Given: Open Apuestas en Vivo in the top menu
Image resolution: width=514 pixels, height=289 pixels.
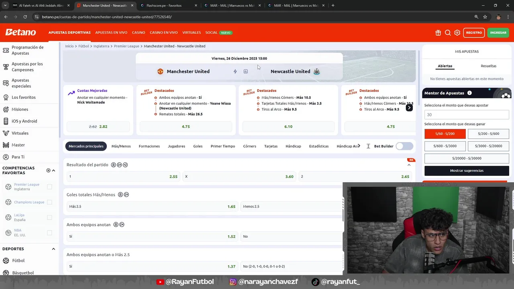Looking at the screenshot, I should point(111,33).
